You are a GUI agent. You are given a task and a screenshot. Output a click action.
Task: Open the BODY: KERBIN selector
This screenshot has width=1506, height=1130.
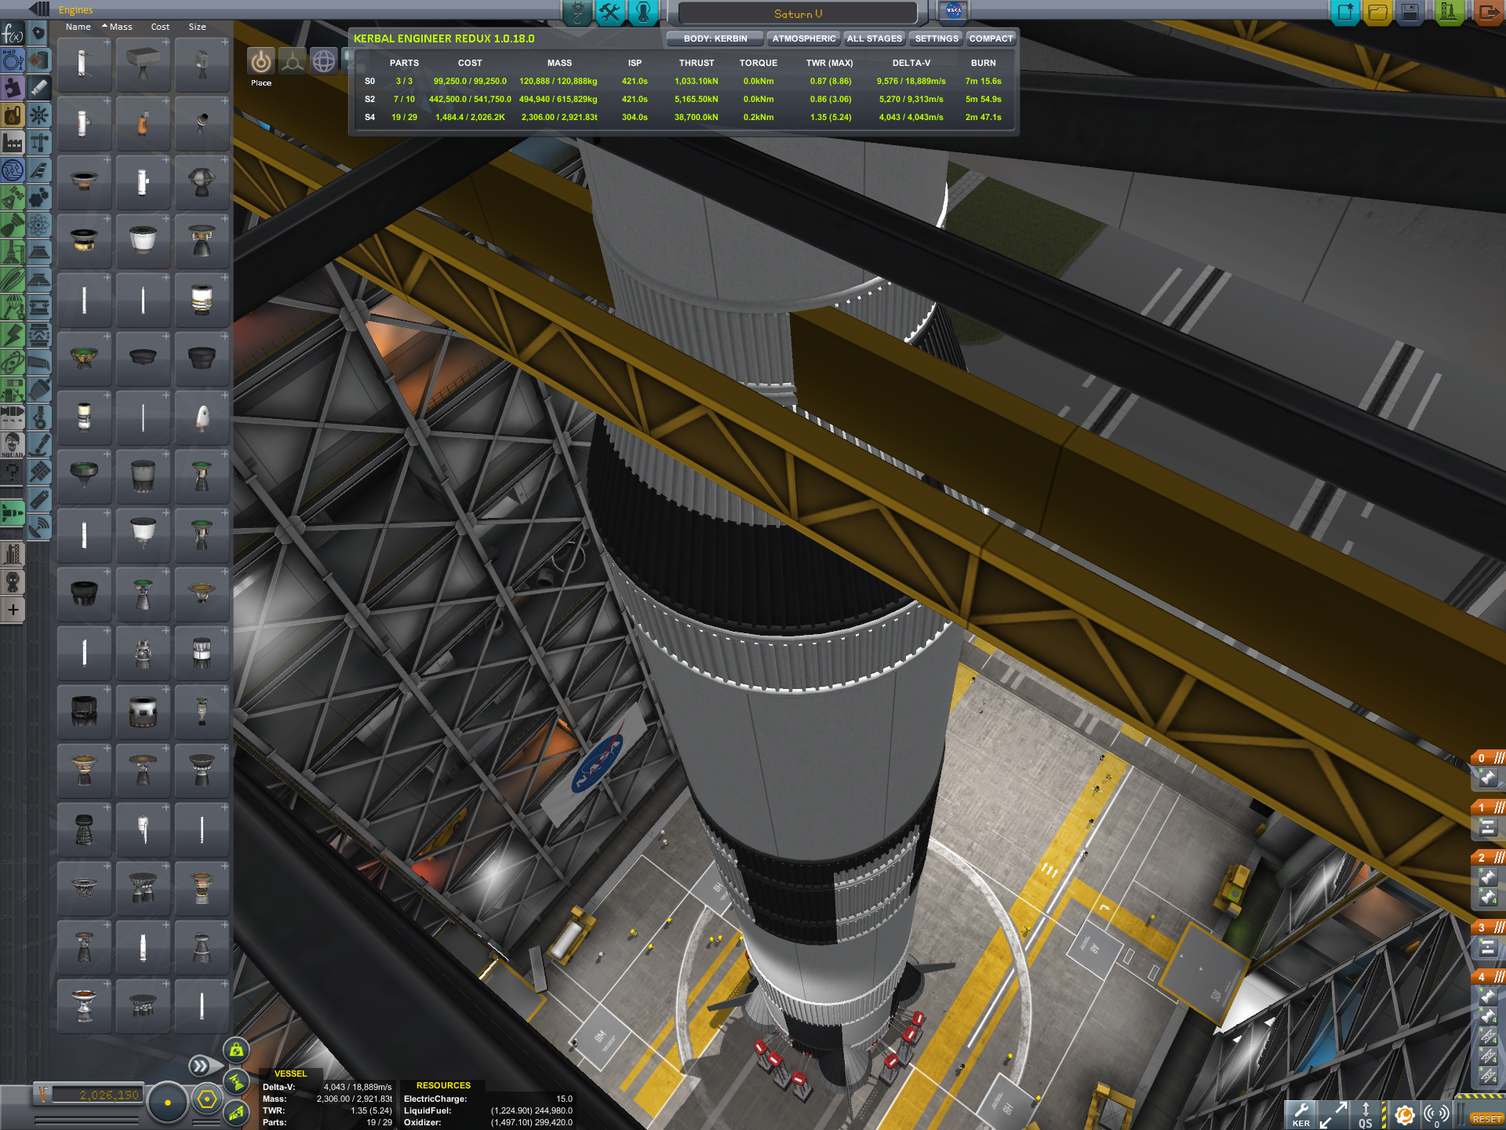[715, 38]
